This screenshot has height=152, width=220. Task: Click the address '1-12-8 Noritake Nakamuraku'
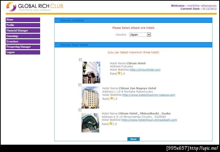point(133,92)
